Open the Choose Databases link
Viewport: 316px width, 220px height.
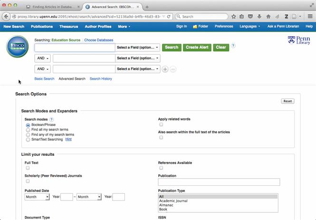tap(99, 40)
